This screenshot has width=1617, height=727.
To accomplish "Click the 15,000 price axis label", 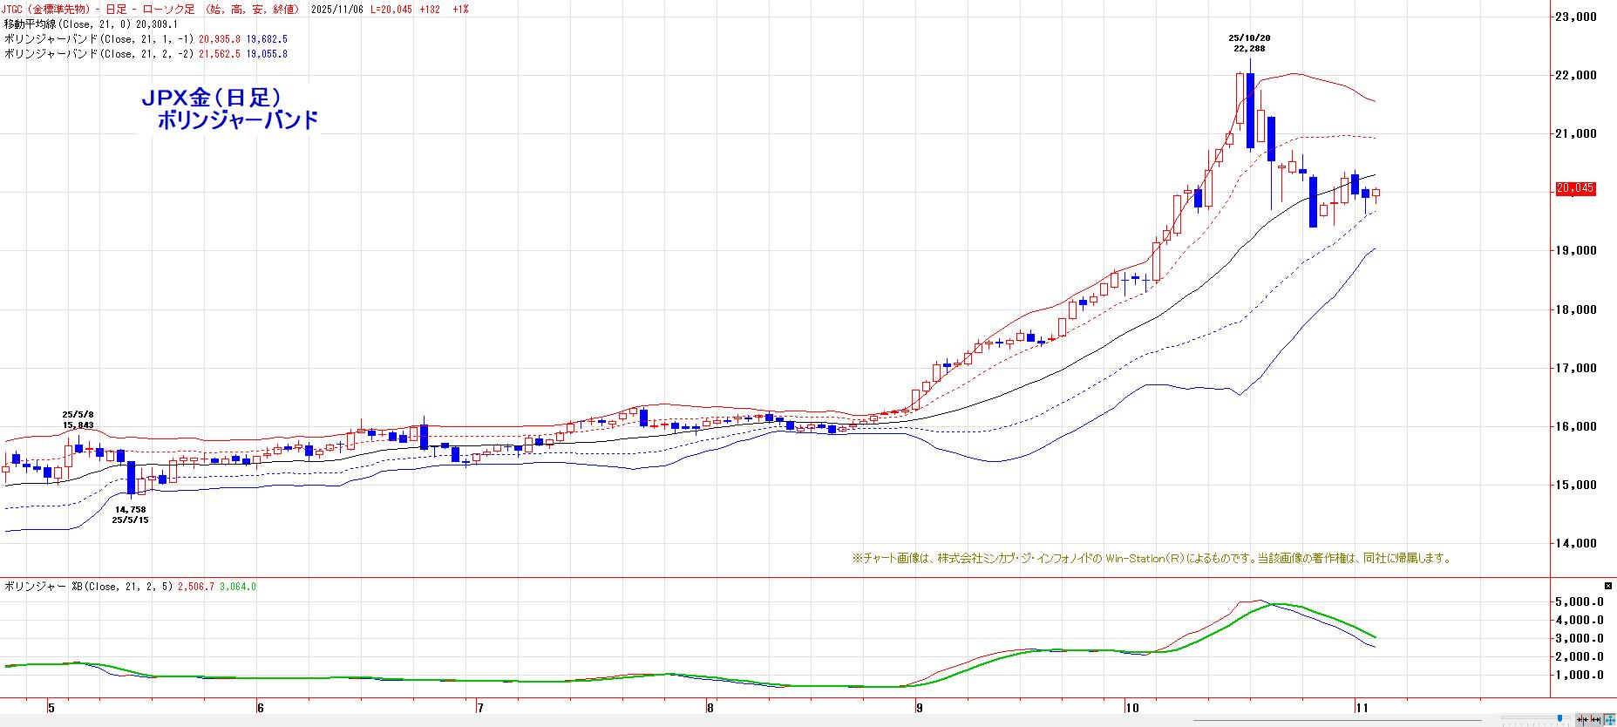I will pos(1576,485).
